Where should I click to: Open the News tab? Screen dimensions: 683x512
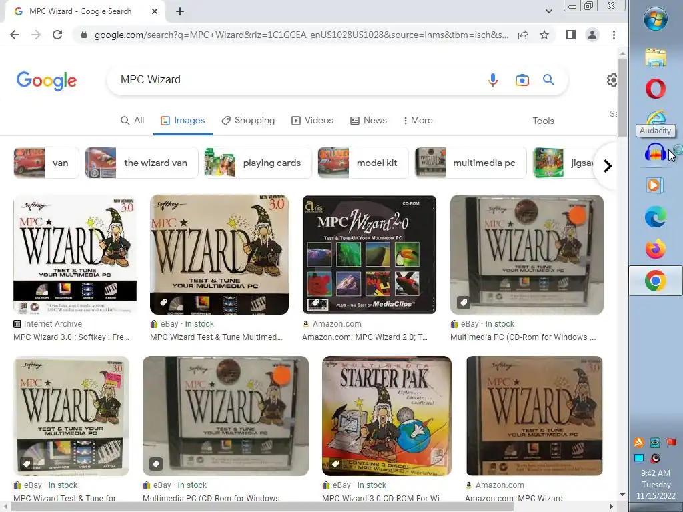tap(368, 121)
